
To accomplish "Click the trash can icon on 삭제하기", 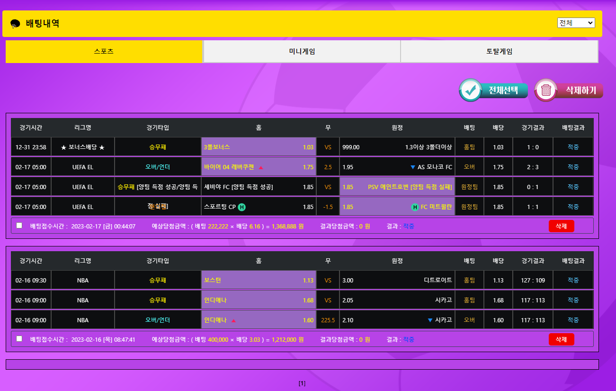I will tap(546, 90).
